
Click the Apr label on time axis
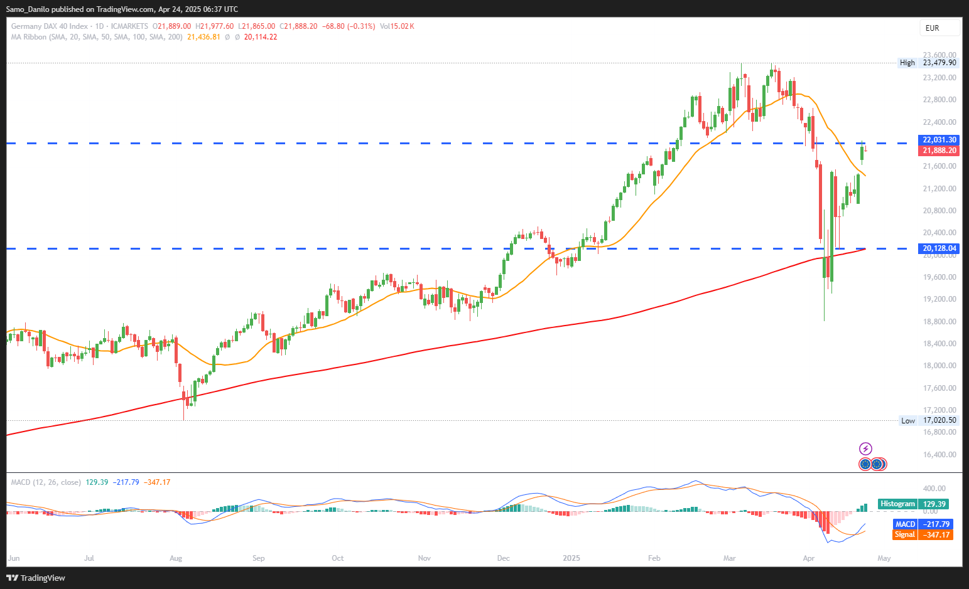[809, 558]
